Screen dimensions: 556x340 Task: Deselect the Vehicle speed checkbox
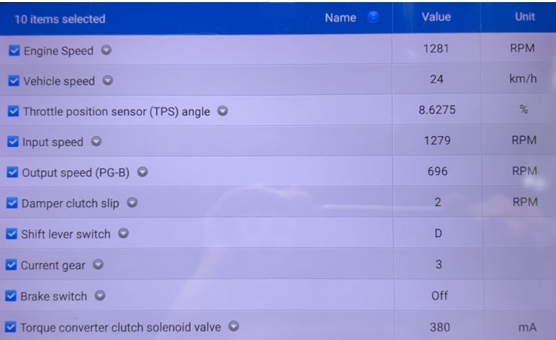point(14,81)
